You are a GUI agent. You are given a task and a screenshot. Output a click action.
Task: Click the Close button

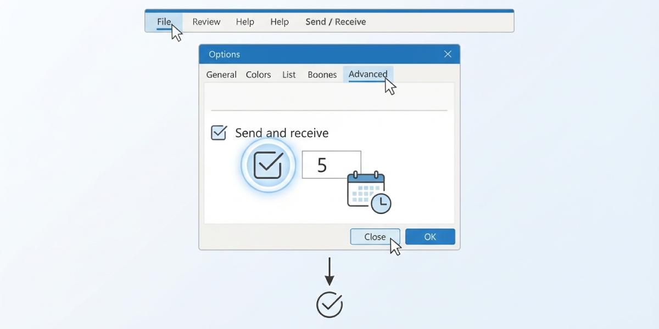click(375, 237)
